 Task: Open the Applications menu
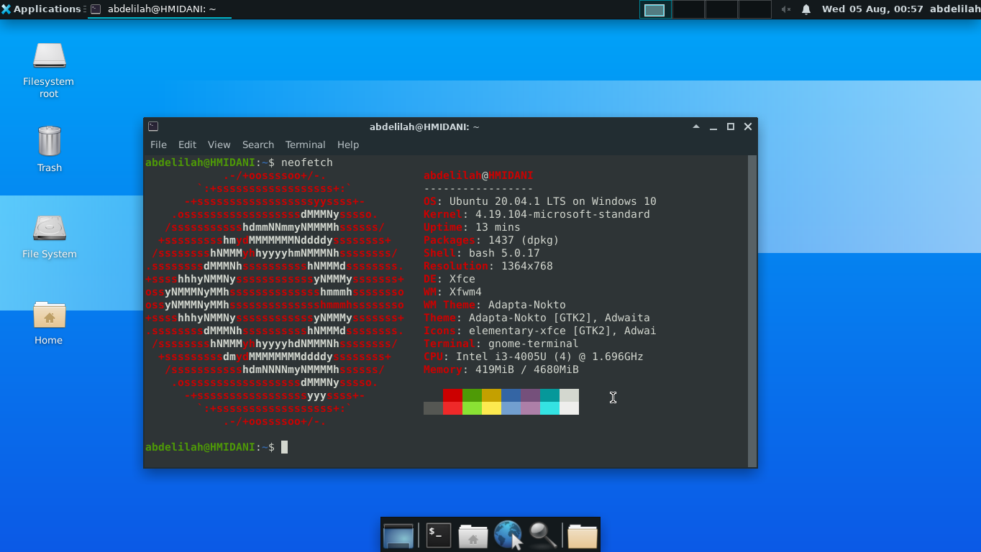tap(41, 9)
